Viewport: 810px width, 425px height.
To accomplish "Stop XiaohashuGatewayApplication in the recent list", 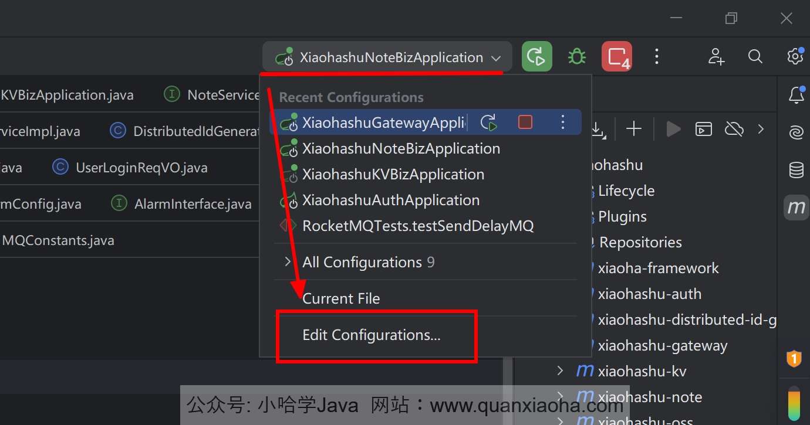I will click(x=525, y=123).
